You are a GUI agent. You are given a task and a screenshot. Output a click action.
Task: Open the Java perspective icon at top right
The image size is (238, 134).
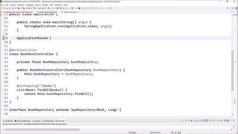(x=237, y=8)
